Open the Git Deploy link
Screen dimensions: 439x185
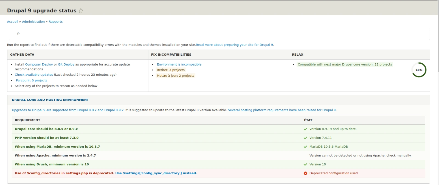pyautogui.click(x=66, y=64)
